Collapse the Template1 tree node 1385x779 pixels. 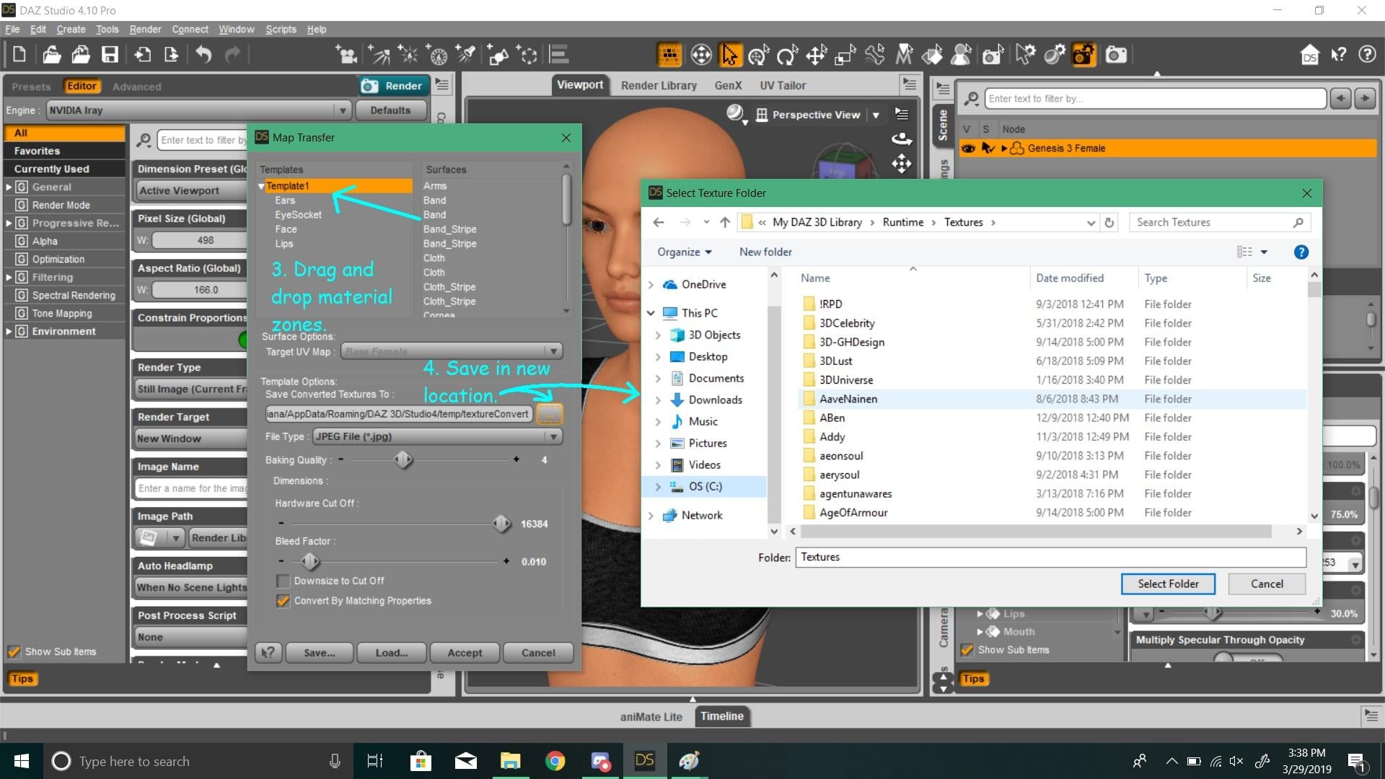click(x=261, y=186)
